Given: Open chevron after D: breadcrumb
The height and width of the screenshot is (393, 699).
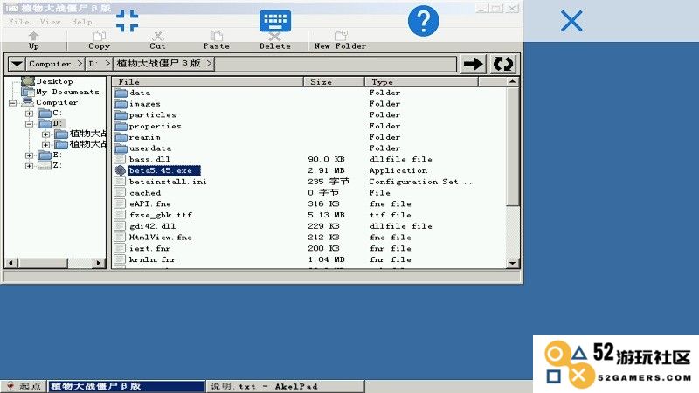Looking at the screenshot, I should pyautogui.click(x=107, y=64).
